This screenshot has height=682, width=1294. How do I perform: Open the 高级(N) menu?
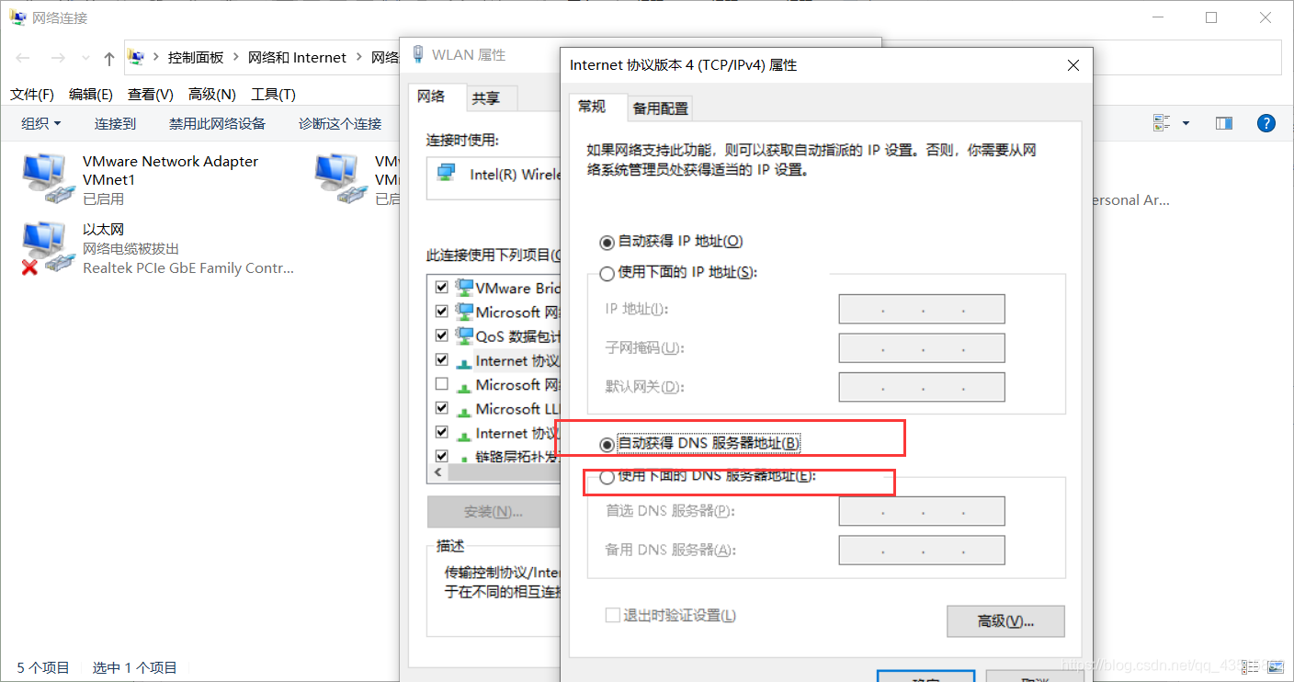pyautogui.click(x=212, y=95)
